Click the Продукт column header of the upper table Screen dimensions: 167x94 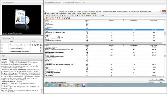pos(59,20)
